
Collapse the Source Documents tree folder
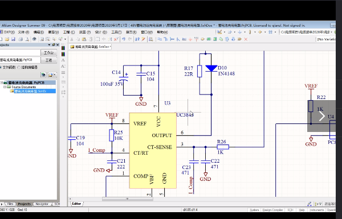point(5,87)
